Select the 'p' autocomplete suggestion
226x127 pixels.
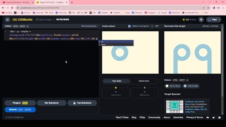(116, 42)
